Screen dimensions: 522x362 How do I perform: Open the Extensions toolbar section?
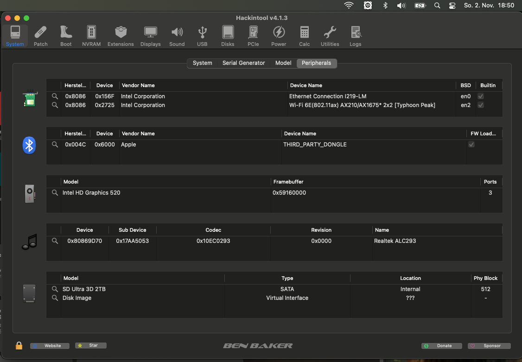(121, 36)
